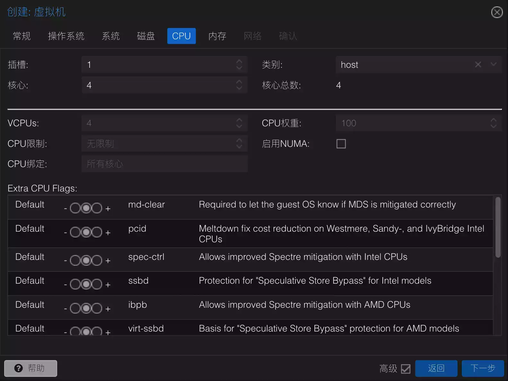This screenshot has width=508, height=381.
Task: Click plus icon for spec-ctrl flag
Action: (x=108, y=261)
